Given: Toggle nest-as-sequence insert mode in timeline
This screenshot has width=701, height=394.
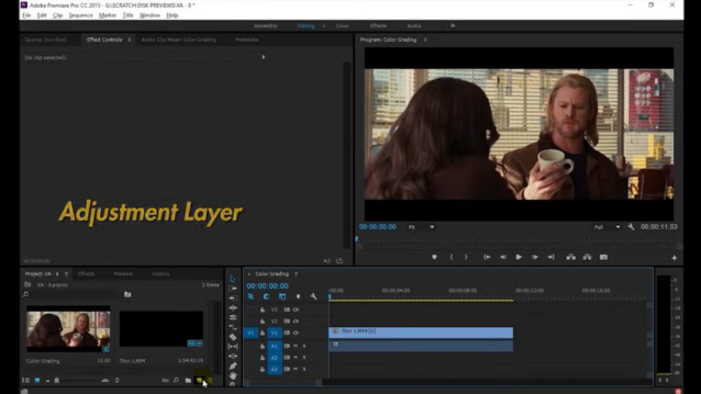Looking at the screenshot, I should 251,296.
